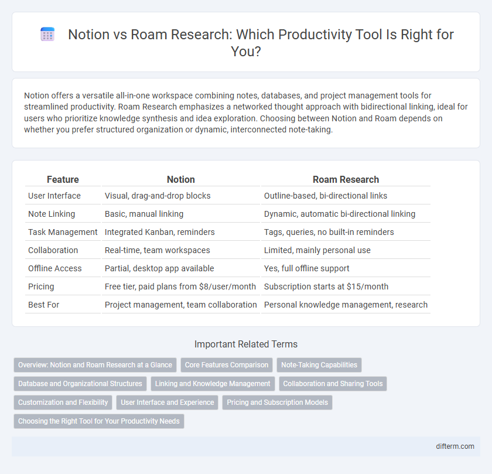Select 'Customization and Flexibility' tag
The width and height of the screenshot is (492, 474).
[63, 403]
